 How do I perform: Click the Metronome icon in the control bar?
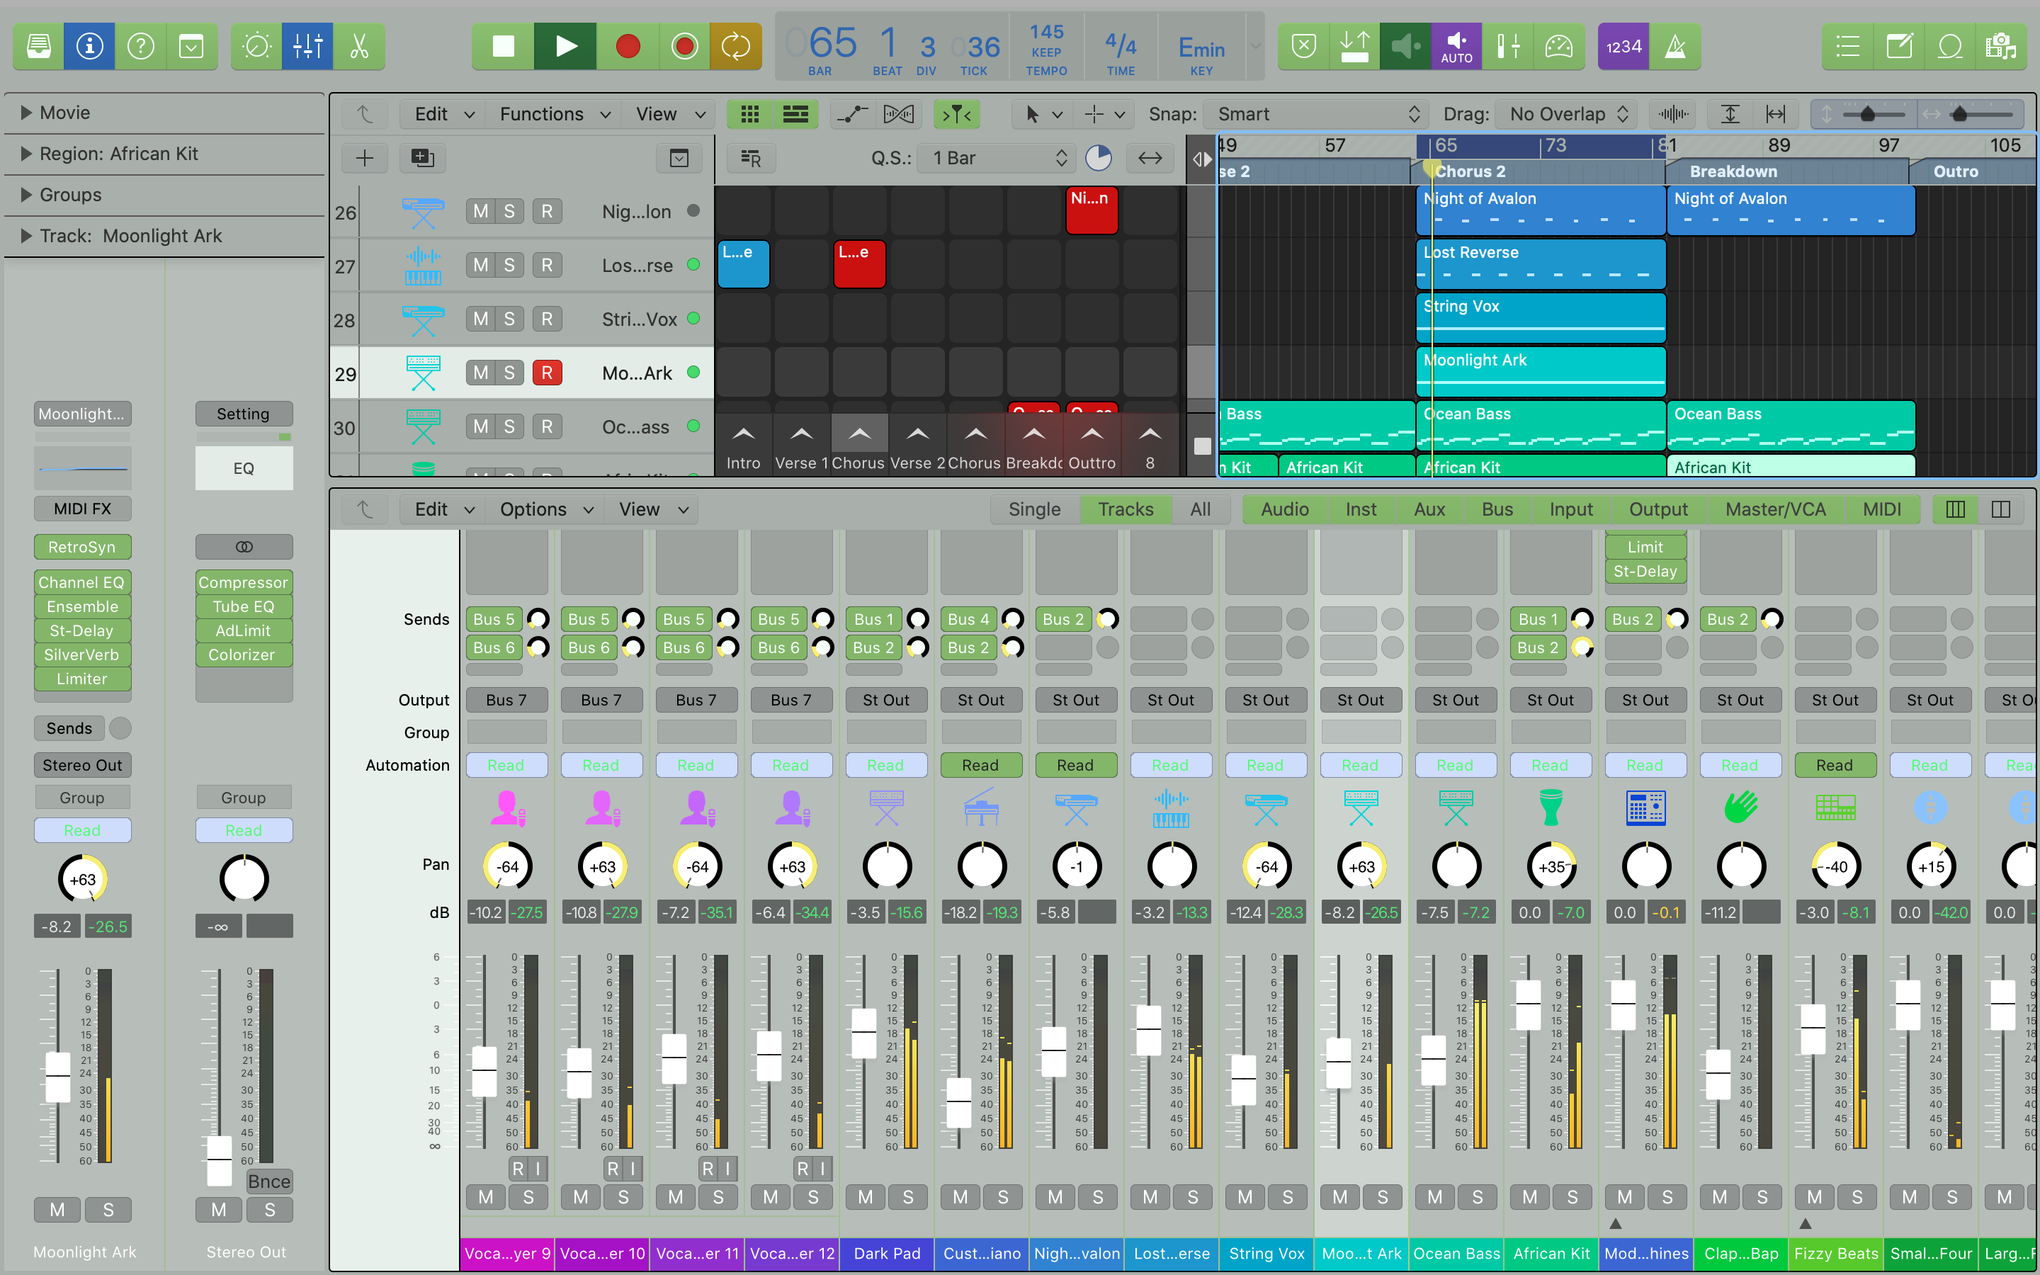click(x=1675, y=46)
